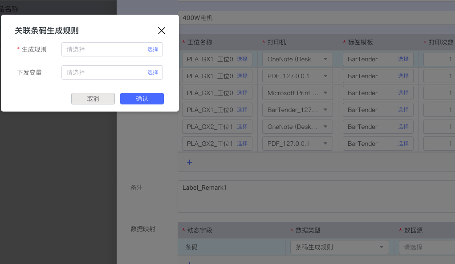This screenshot has width=455, height=264.
Task: Click the 数据源 请选择 field
Action: [x=425, y=247]
